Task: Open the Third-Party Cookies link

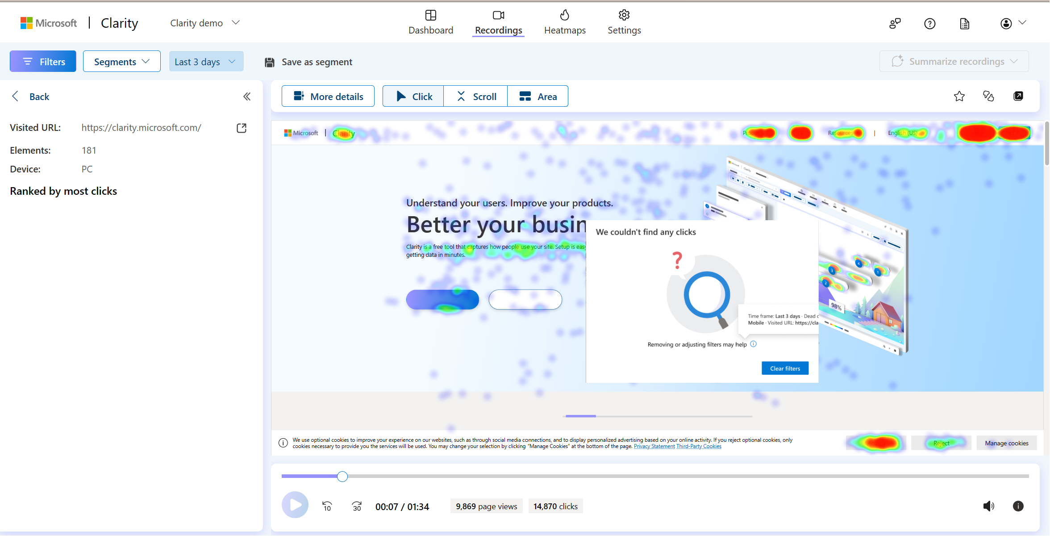Action: click(699, 446)
